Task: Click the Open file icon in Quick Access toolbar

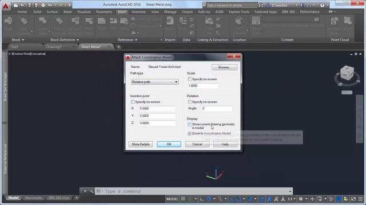Action: (22, 5)
